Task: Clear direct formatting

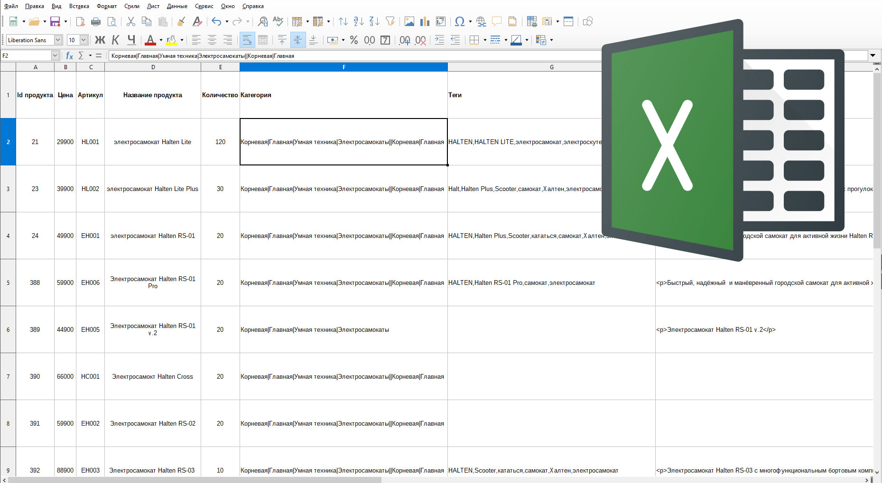Action: pyautogui.click(x=197, y=21)
